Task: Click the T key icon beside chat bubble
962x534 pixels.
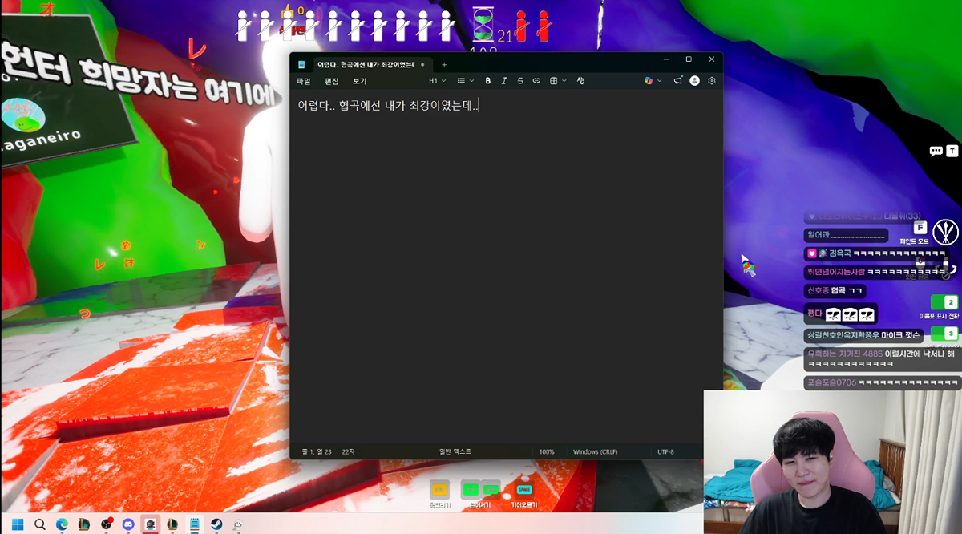Action: (952, 151)
